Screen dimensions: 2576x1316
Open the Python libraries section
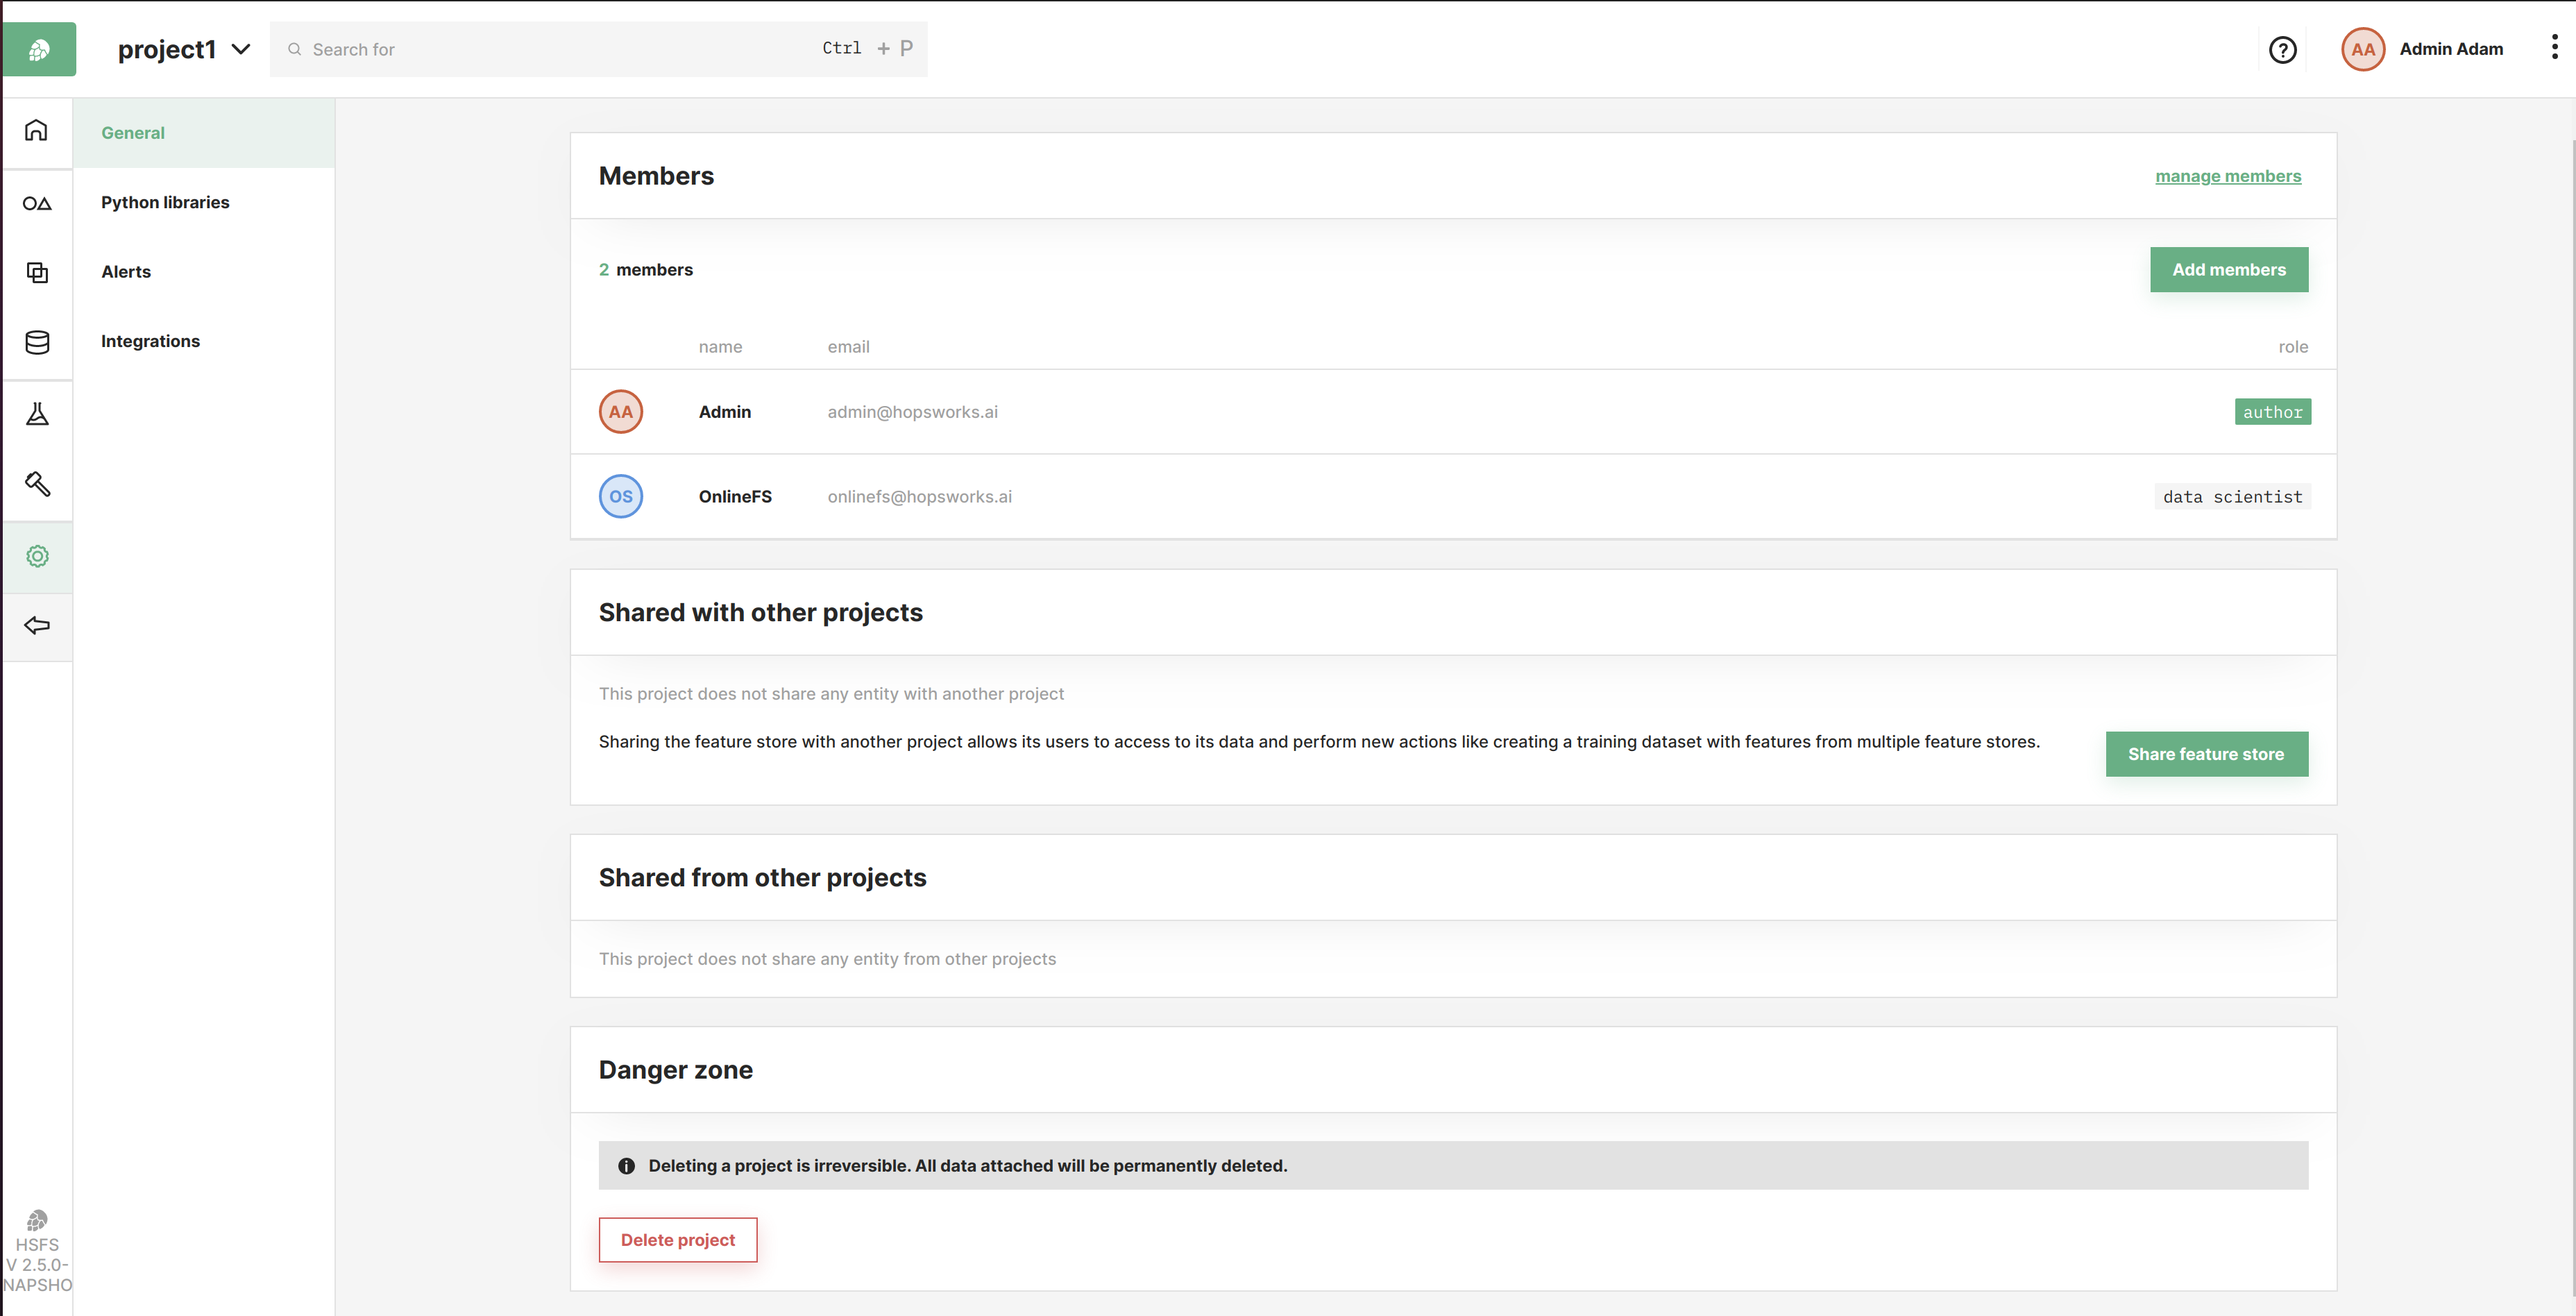tap(203, 202)
